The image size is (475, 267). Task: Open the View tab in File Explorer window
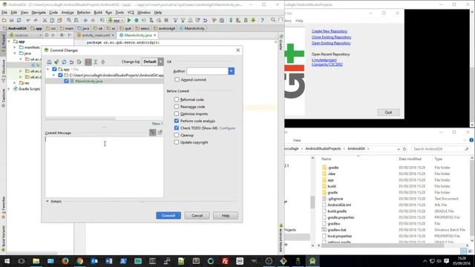click(x=297, y=140)
